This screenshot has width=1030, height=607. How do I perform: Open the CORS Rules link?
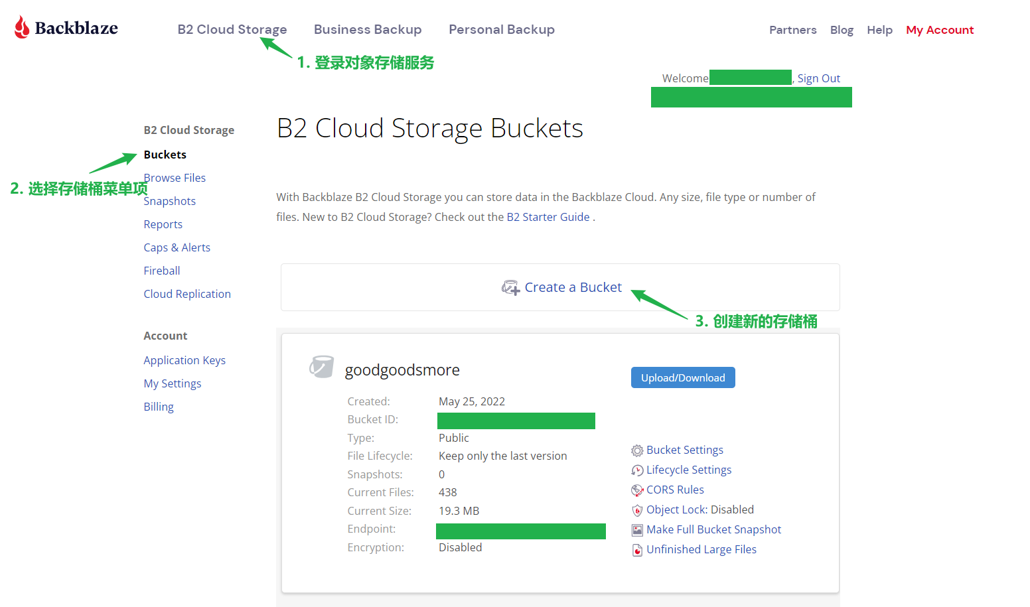tap(675, 490)
